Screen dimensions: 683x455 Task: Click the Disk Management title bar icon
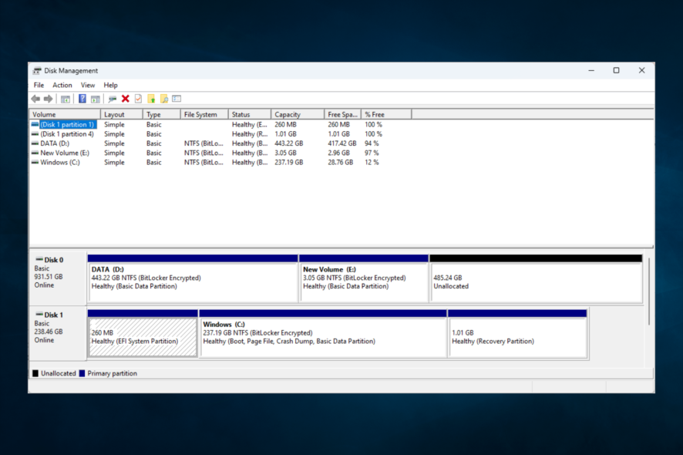[37, 71]
